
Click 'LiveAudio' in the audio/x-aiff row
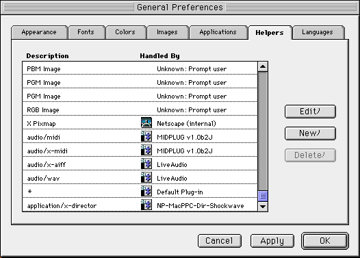click(x=172, y=164)
